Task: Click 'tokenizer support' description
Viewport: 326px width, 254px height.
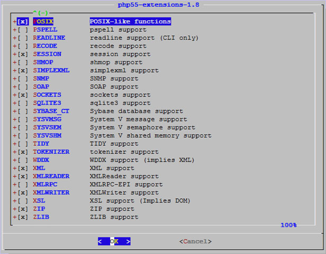Action: [124, 152]
